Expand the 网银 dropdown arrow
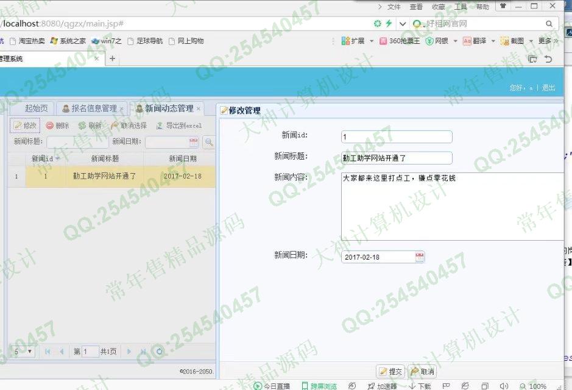The height and width of the screenshot is (390, 572). tap(455, 41)
